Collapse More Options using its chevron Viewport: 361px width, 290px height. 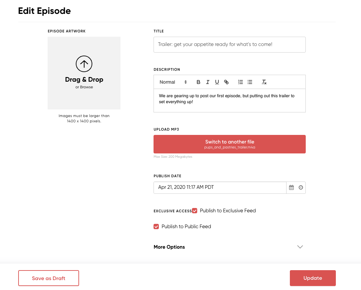click(300, 247)
